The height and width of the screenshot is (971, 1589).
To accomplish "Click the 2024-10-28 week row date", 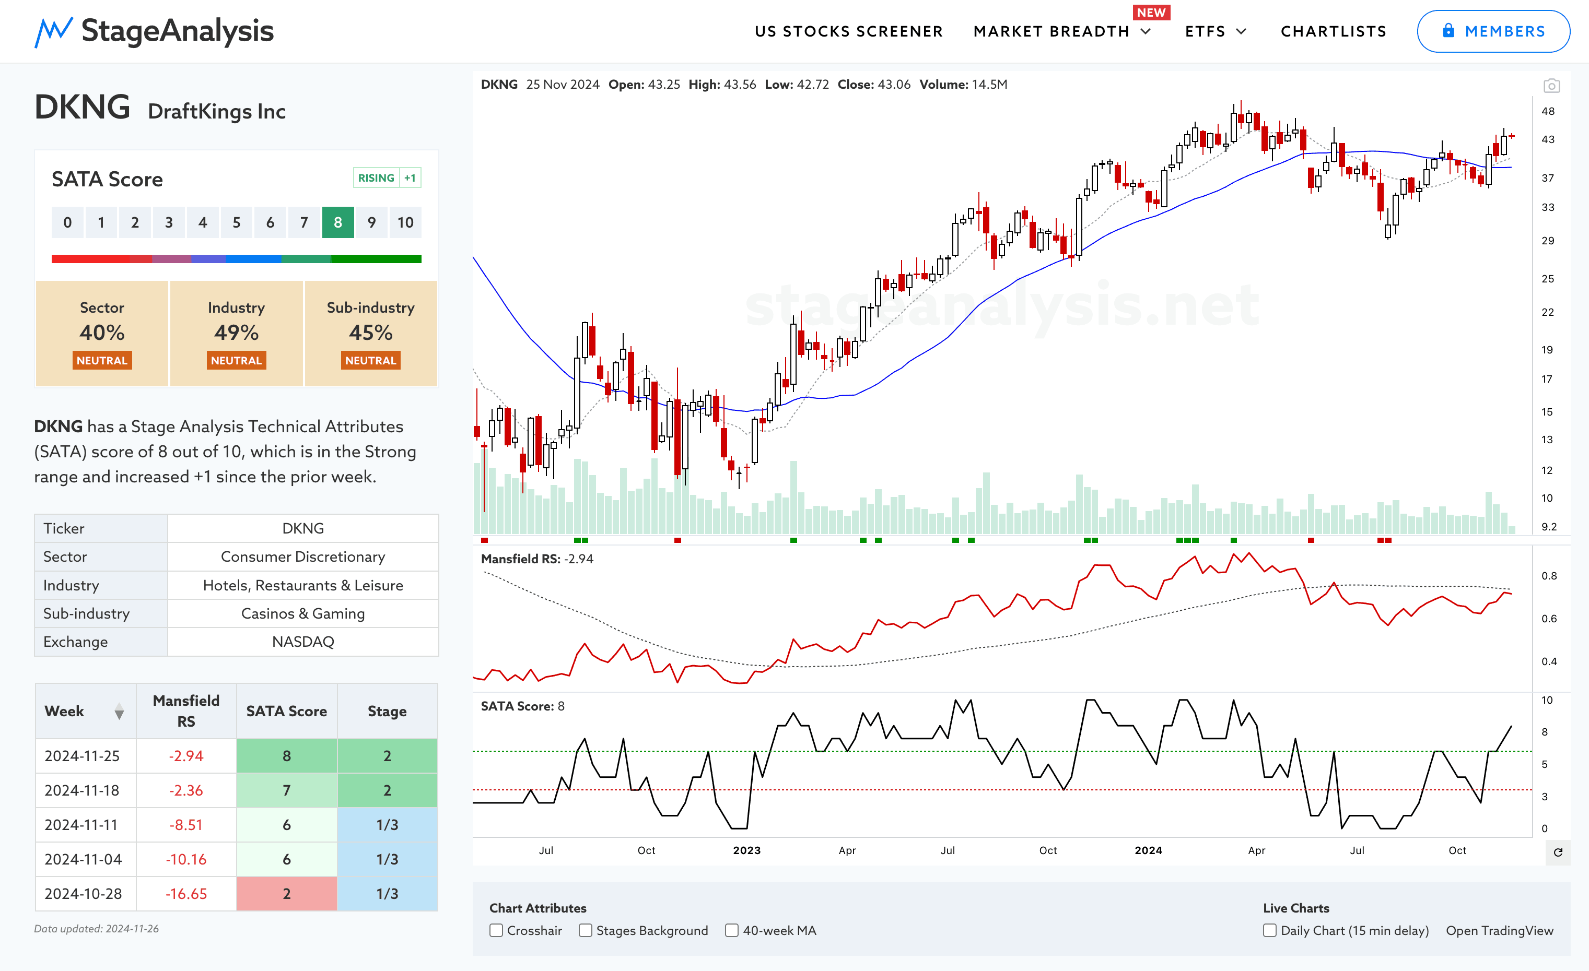I will pyautogui.click(x=83, y=894).
